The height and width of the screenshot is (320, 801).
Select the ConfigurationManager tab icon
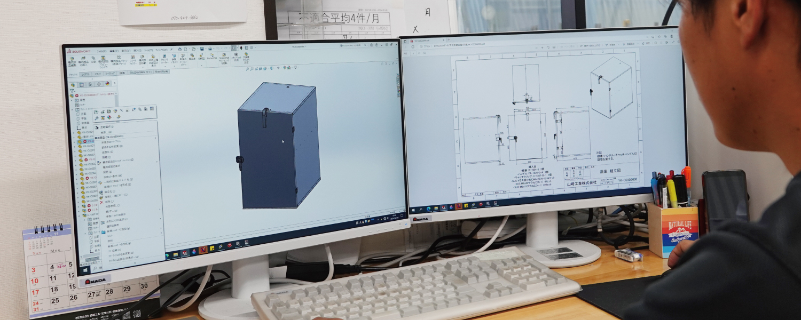click(90, 84)
